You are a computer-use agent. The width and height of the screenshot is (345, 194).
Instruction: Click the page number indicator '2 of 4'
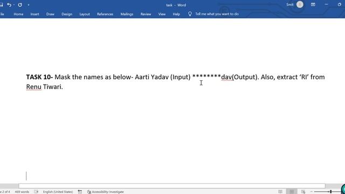pyautogui.click(x=5, y=192)
